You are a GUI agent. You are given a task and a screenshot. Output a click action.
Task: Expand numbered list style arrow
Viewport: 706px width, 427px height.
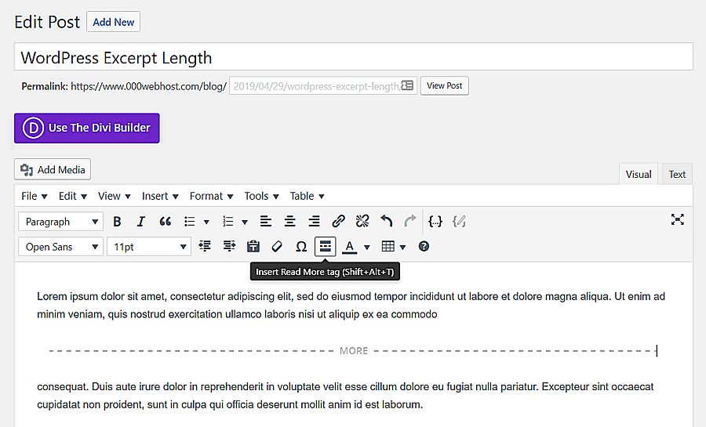(245, 222)
